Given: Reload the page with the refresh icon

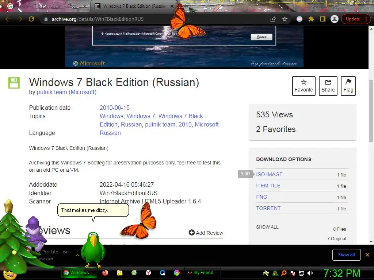Looking at the screenshot, I should 31,19.
